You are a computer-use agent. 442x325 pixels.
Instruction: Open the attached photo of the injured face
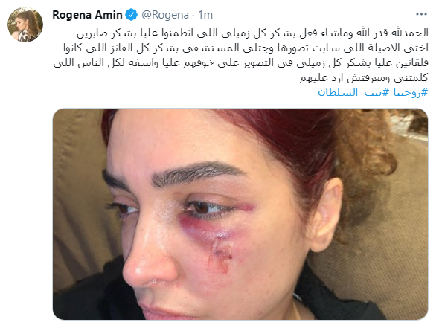pos(240,214)
